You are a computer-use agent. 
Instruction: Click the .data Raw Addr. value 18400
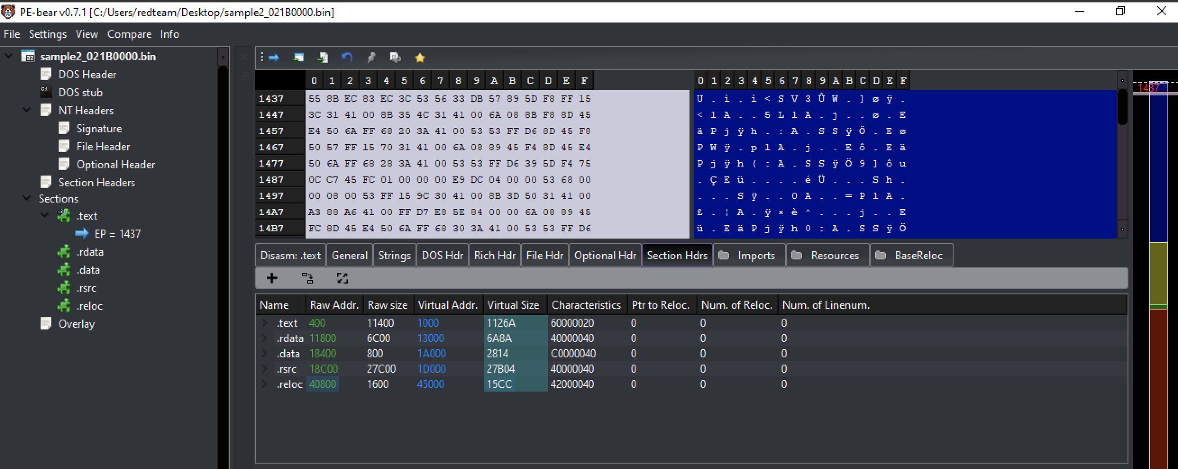[322, 353]
